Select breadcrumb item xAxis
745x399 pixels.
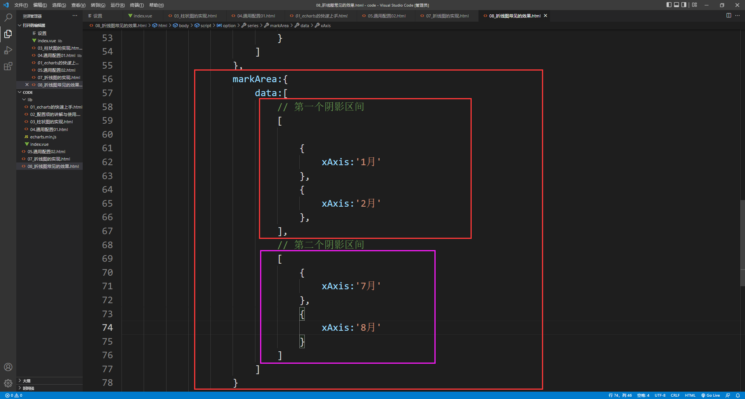pyautogui.click(x=325, y=26)
